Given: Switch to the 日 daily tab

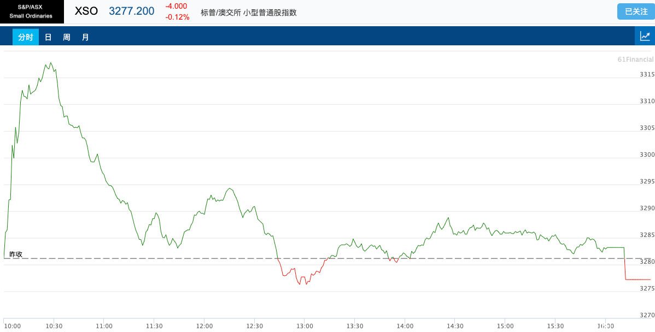Looking at the screenshot, I should tap(48, 37).
